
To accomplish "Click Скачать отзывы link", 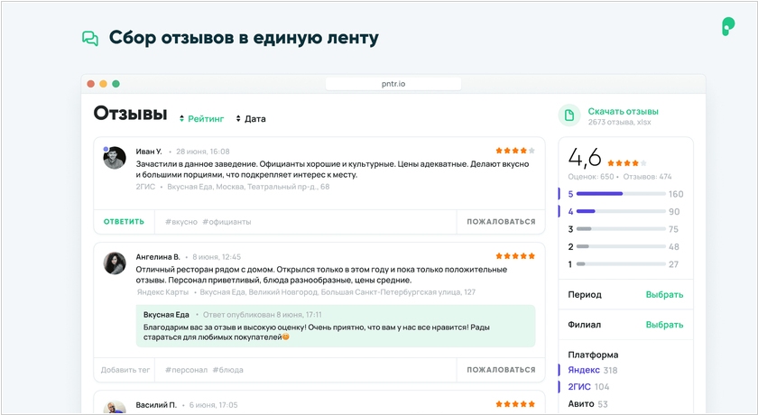I will [x=624, y=112].
